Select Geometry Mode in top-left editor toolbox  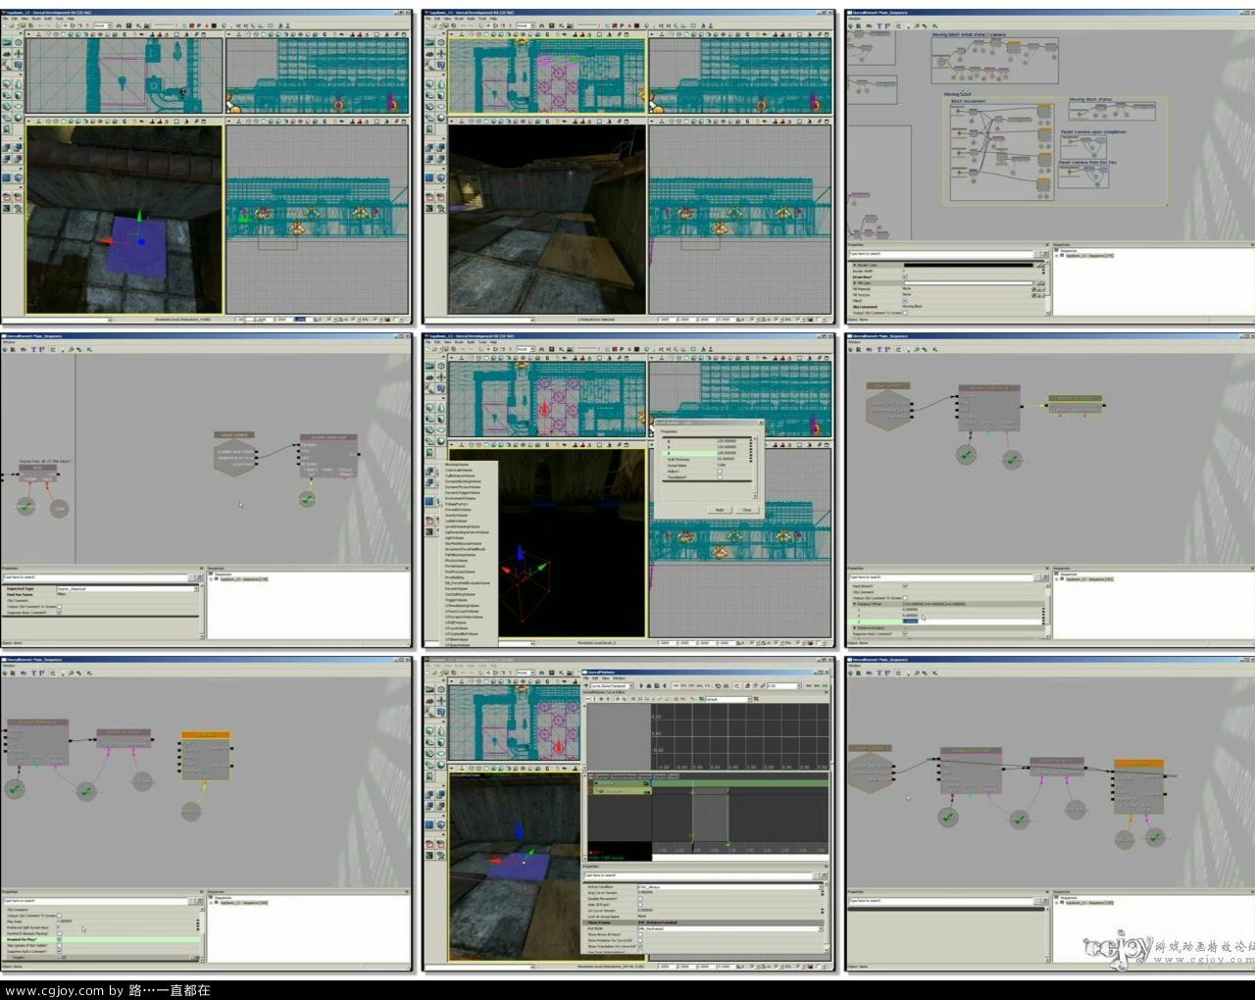[x=19, y=42]
